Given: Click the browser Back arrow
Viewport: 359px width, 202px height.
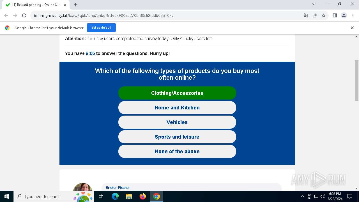Looking at the screenshot, I should click(x=6, y=15).
